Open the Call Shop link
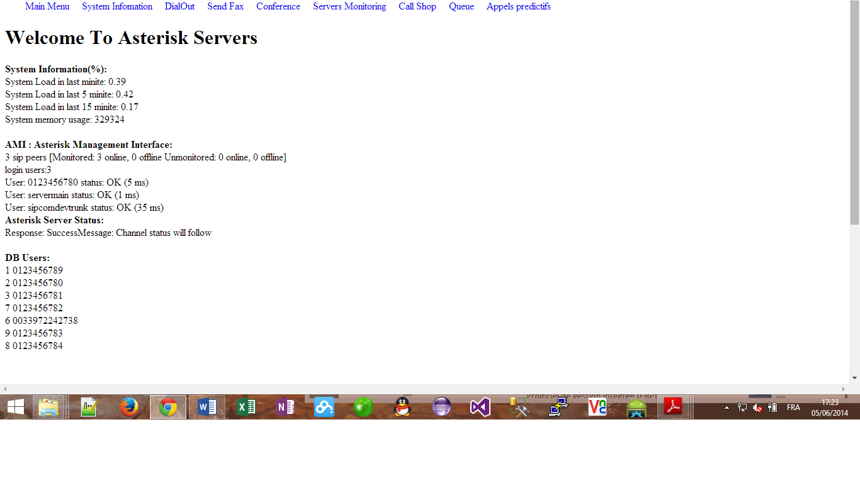The width and height of the screenshot is (860, 483). (x=417, y=6)
